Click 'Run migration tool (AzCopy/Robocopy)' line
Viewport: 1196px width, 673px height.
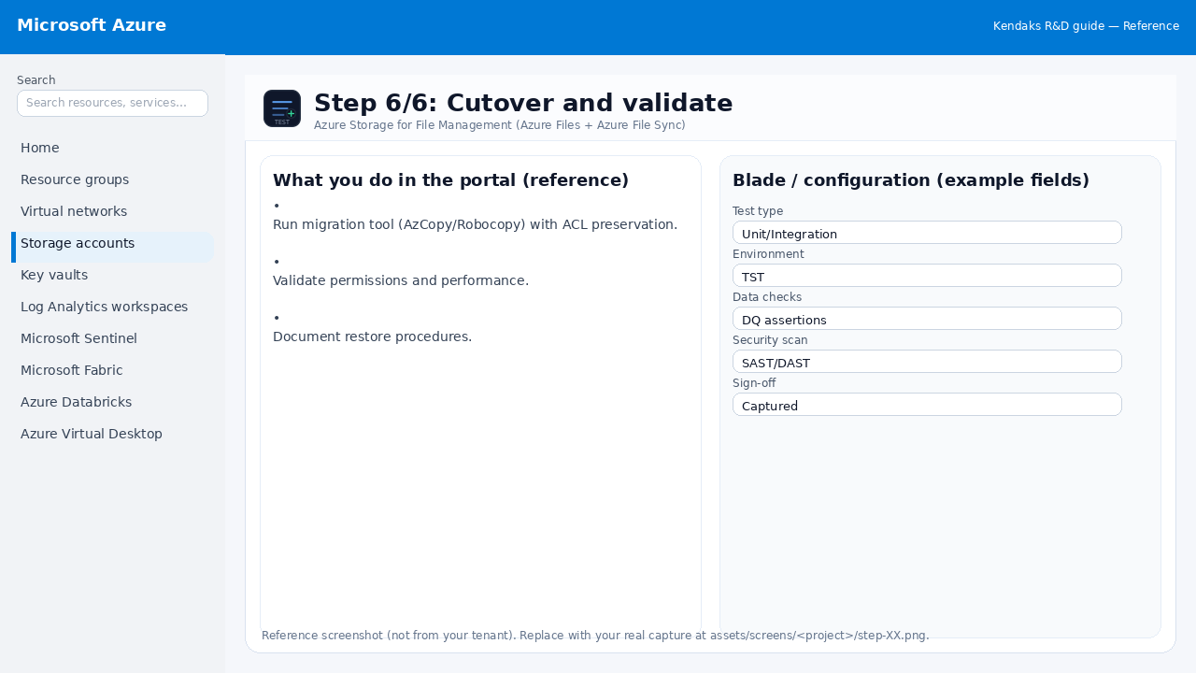[475, 224]
